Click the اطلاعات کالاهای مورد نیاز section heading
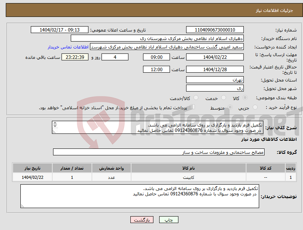Screen dimensions: 303x230 [269, 139]
